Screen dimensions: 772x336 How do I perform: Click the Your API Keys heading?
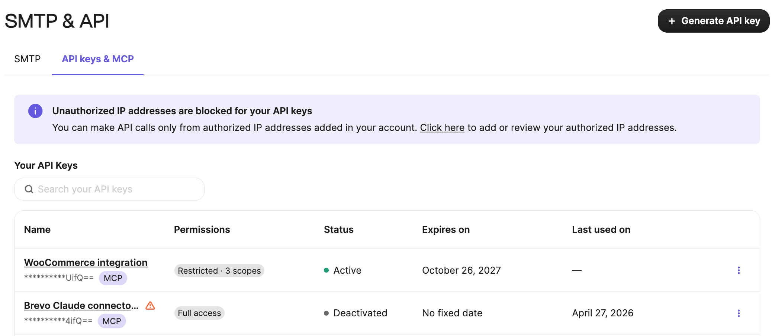click(46, 165)
